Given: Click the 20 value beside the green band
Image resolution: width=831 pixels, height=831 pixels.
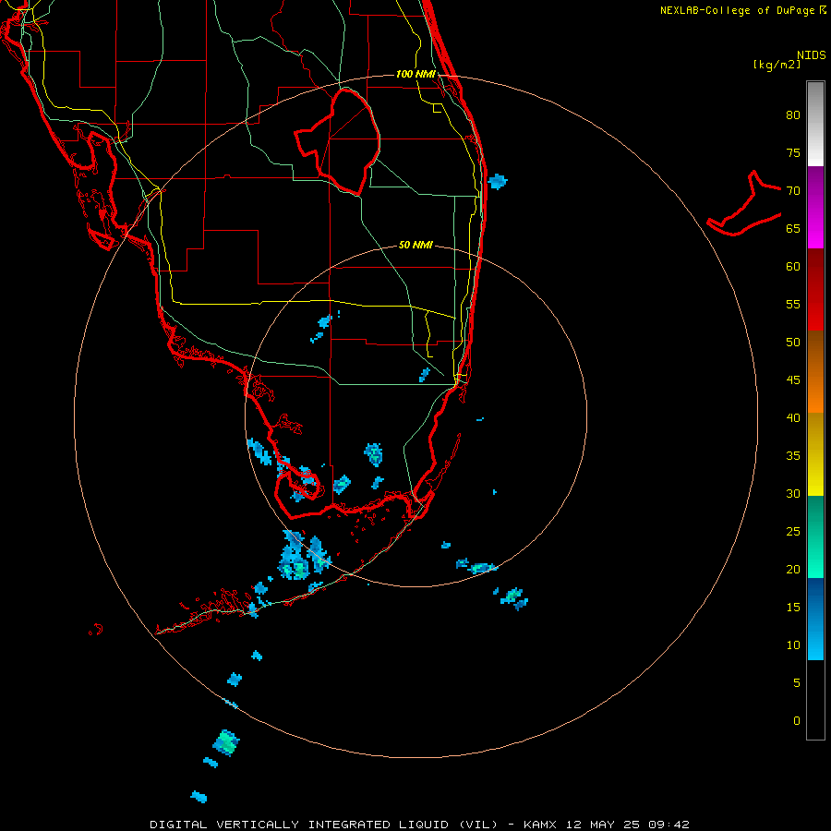Looking at the screenshot, I should pos(793,569).
